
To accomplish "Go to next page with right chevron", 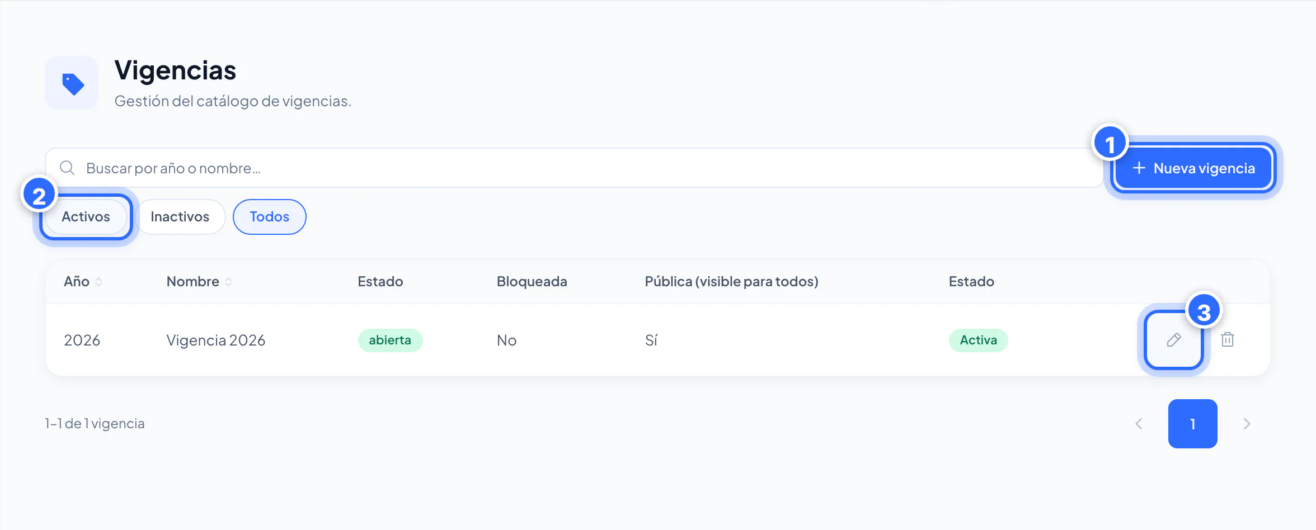I will pyautogui.click(x=1247, y=424).
